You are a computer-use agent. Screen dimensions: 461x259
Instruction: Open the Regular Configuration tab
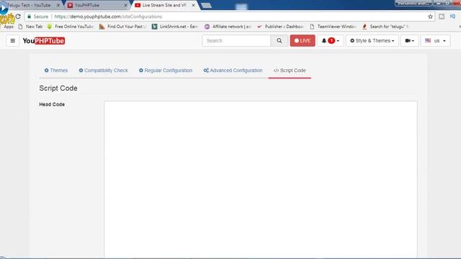[x=166, y=71]
